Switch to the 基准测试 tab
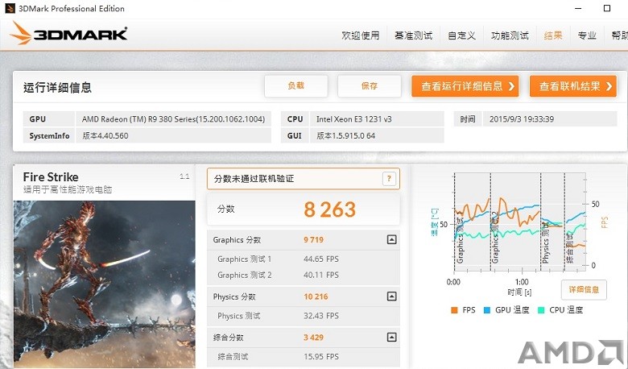Image resolution: width=628 pixels, height=369 pixels. click(x=413, y=35)
